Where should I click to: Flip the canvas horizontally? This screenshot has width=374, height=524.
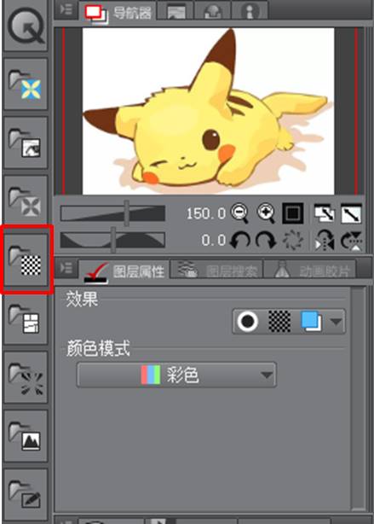(325, 240)
